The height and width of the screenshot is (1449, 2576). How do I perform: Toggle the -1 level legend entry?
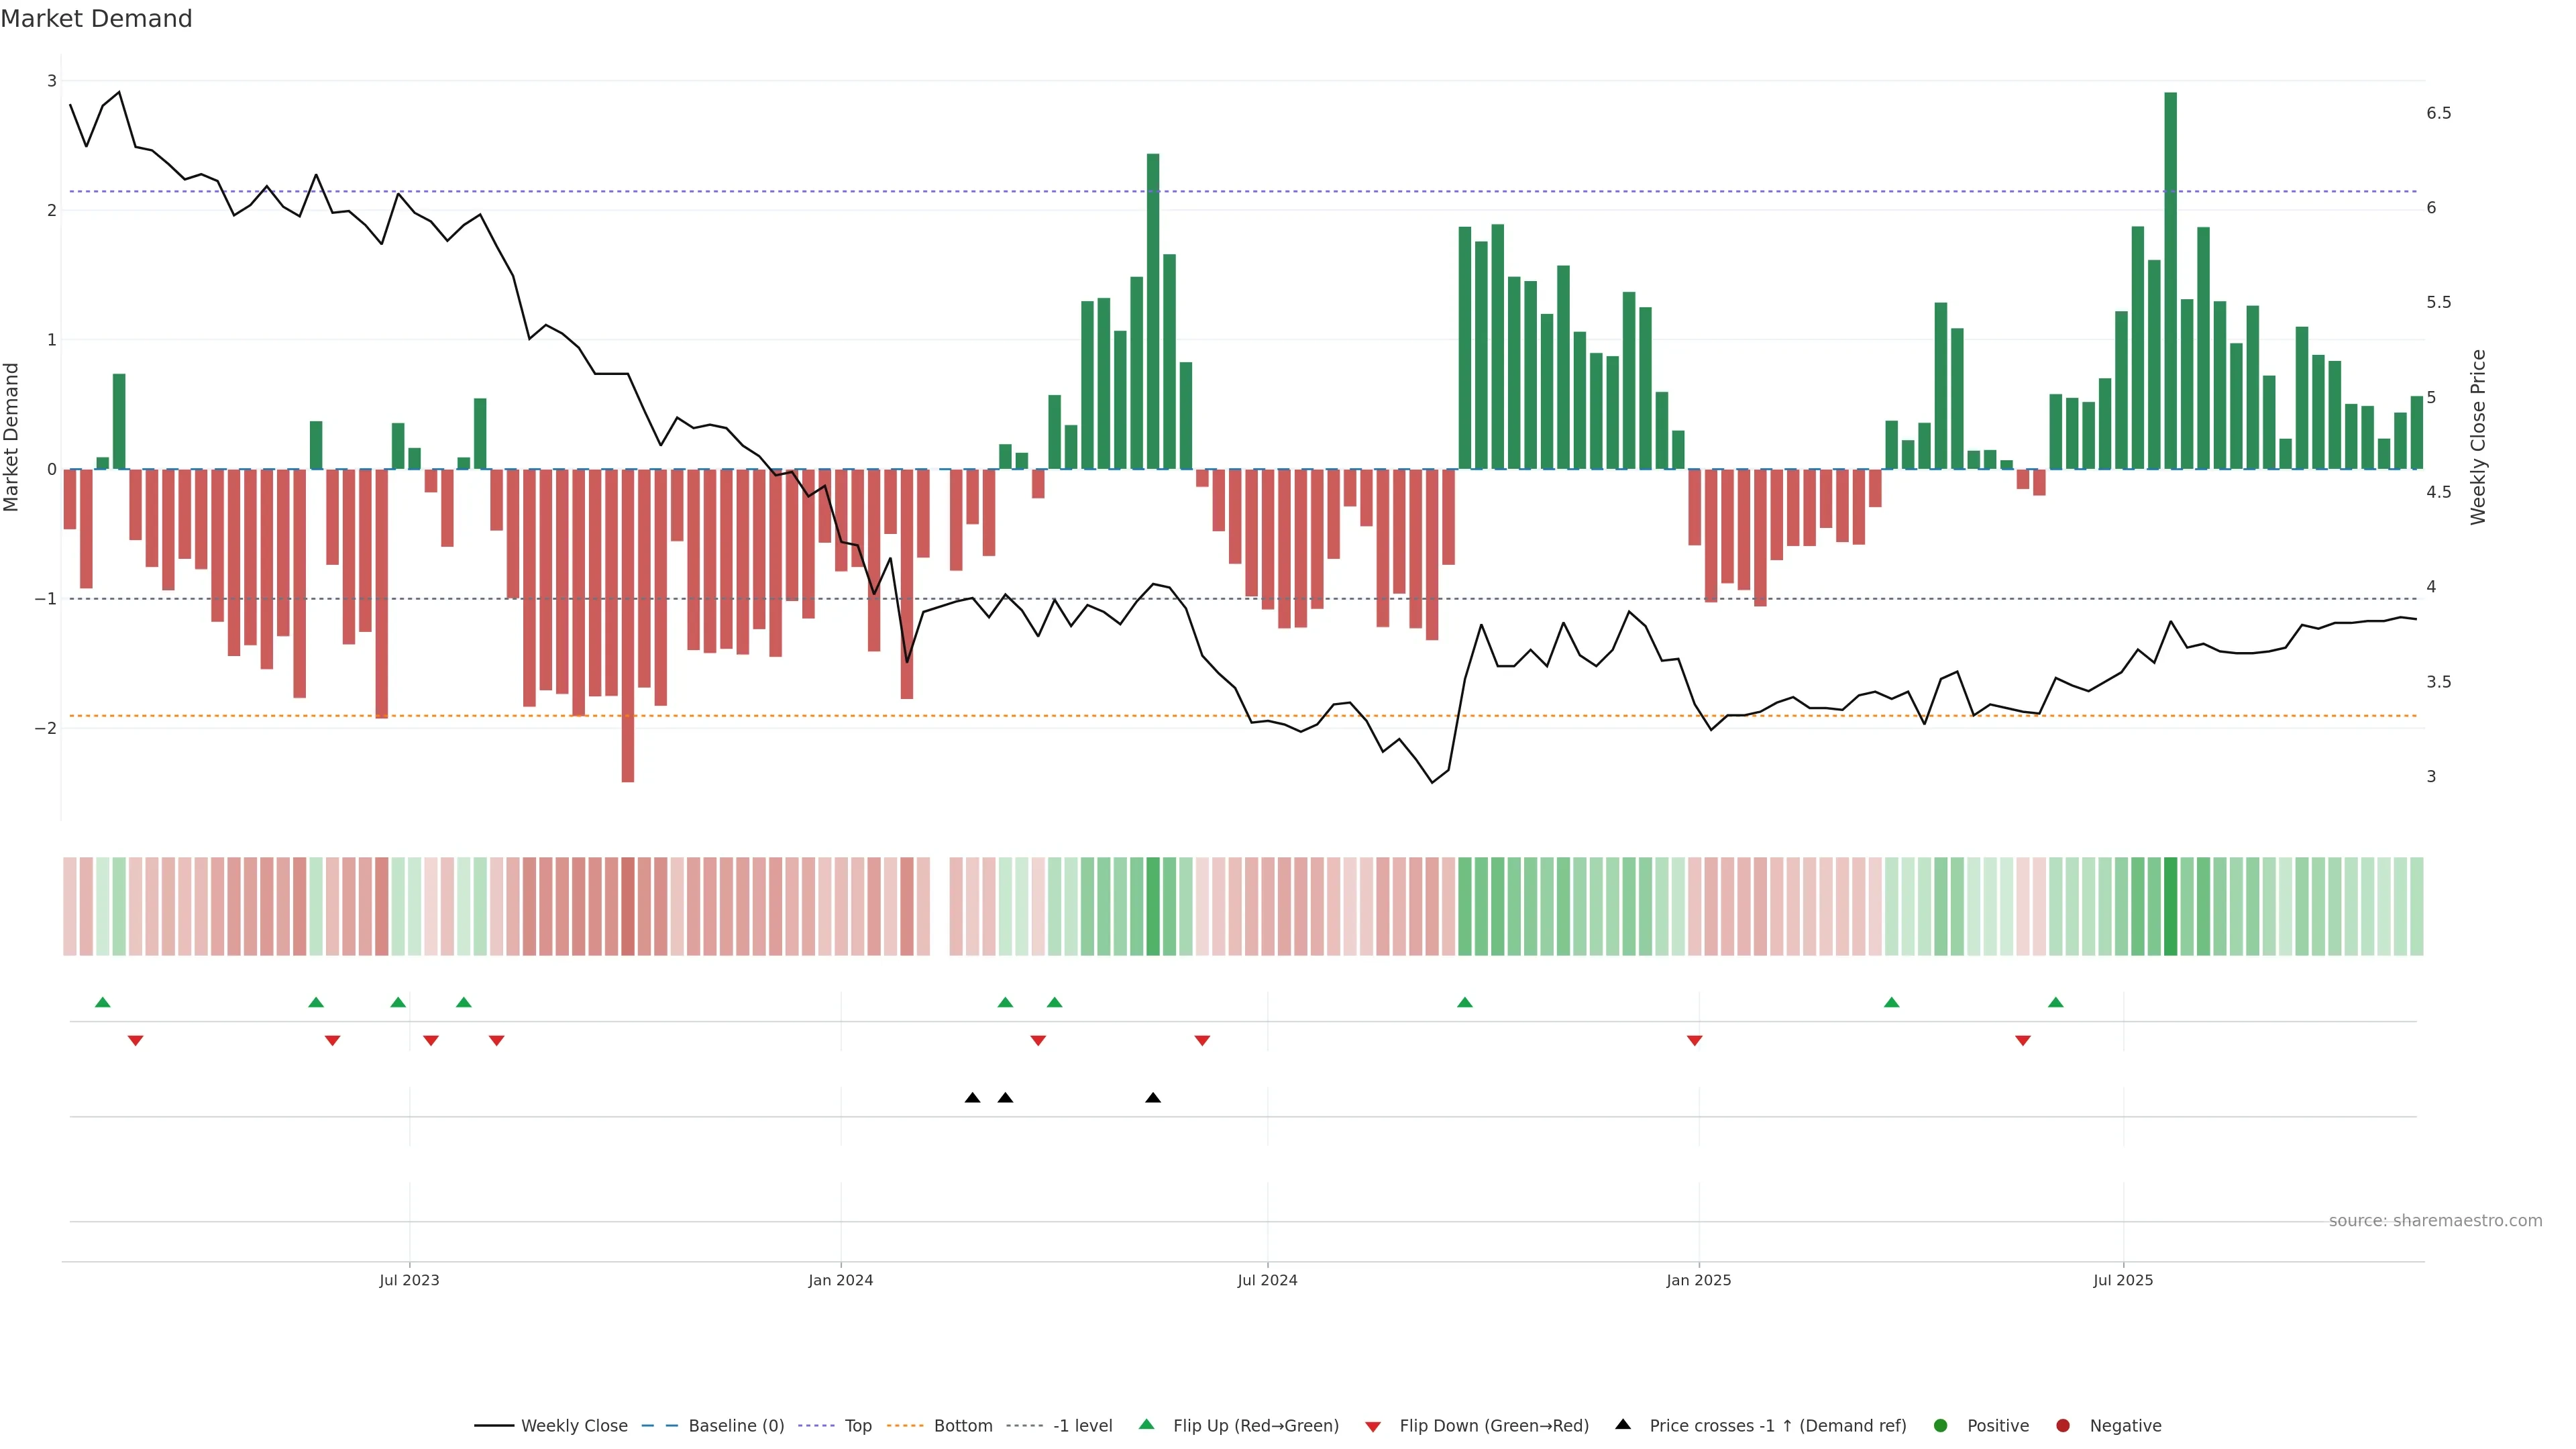[x=1082, y=1425]
